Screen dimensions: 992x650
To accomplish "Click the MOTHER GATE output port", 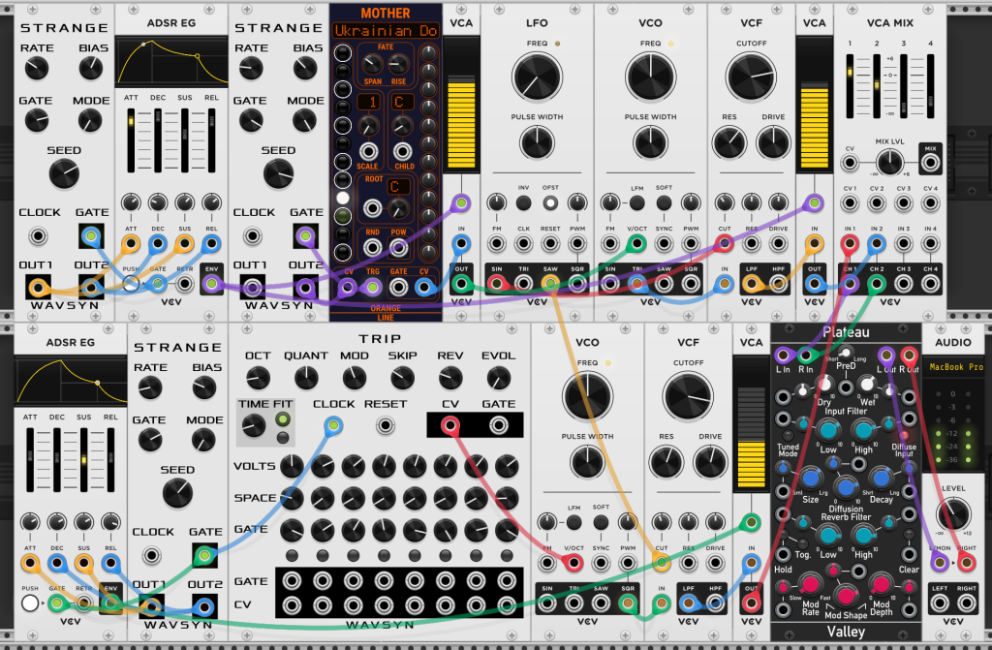I will tap(398, 288).
